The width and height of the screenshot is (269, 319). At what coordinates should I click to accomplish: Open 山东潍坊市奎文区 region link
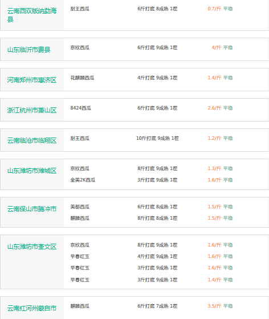[x=32, y=247]
